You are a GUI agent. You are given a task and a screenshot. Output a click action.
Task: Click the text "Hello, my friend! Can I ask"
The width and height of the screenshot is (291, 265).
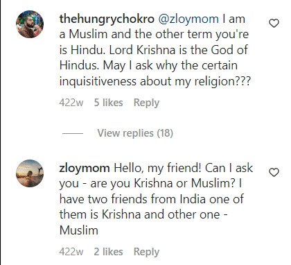[x=184, y=169]
